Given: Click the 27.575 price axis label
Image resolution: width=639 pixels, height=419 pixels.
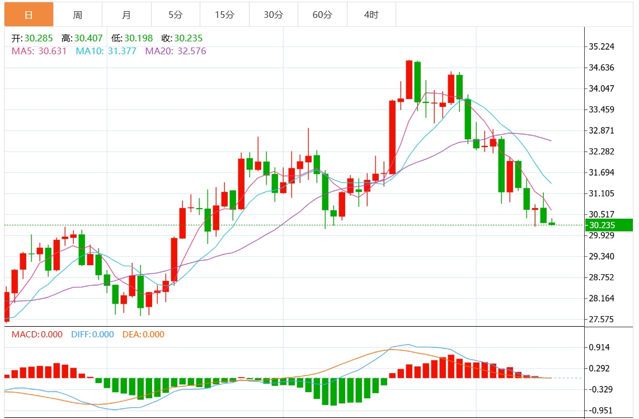Looking at the screenshot, I should 602,319.
